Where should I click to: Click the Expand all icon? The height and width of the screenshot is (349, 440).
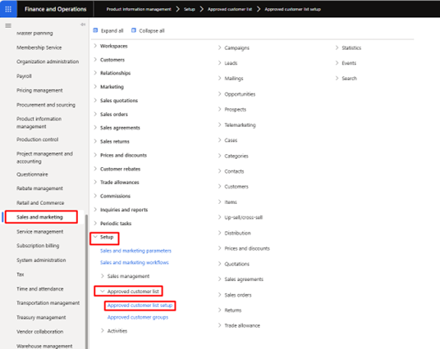(x=95, y=30)
